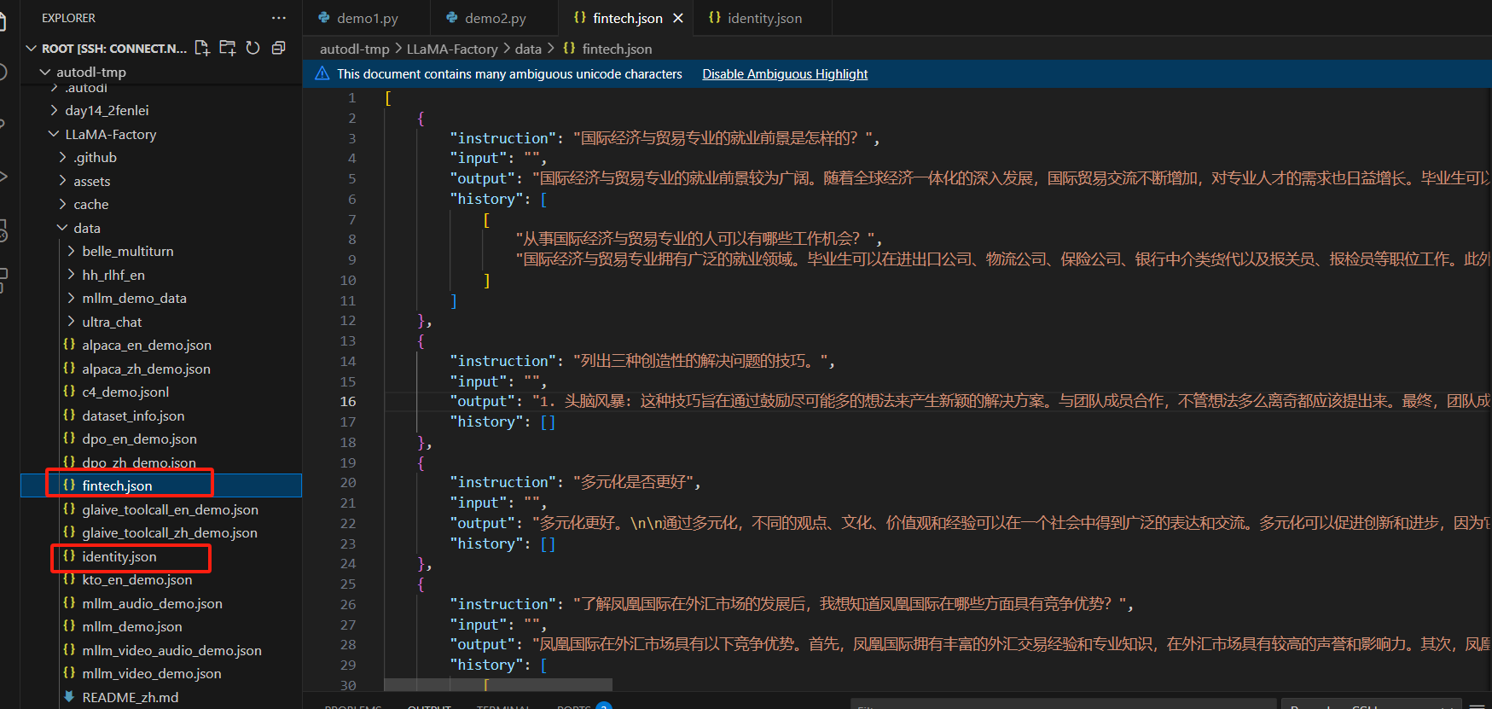The width and height of the screenshot is (1492, 709).
Task: Collapse the ROOT SSH workspace section
Action: point(32,49)
